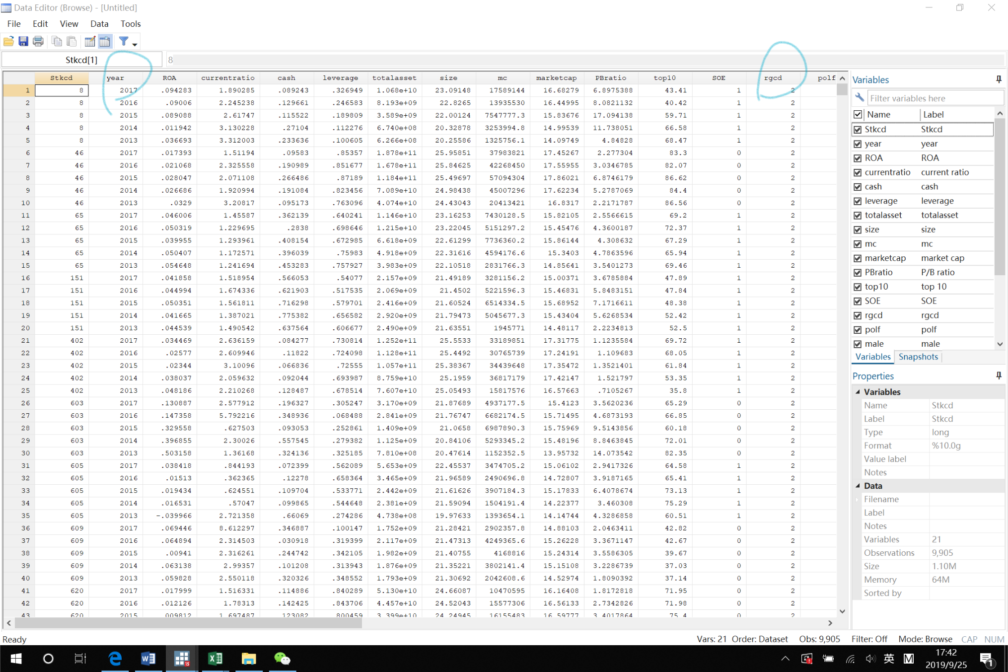
Task: Pin the Variables panel
Action: pyautogui.click(x=999, y=79)
